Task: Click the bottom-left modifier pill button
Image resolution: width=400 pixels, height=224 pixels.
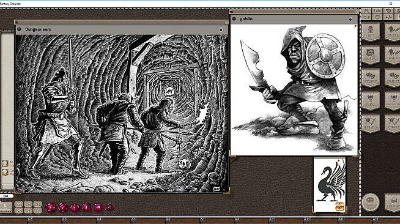Action: pyautogui.click(x=18, y=210)
